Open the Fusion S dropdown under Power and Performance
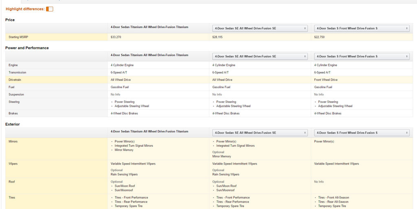The image size is (417, 209). pos(362,56)
